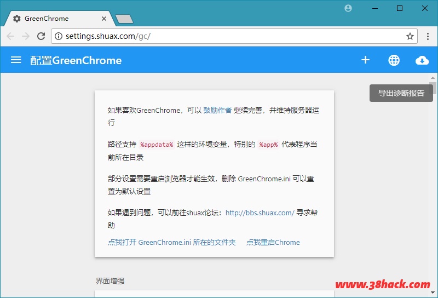Visit the http://bbs.shuax.com/ forum link
The image size is (438, 298).
pos(260,213)
